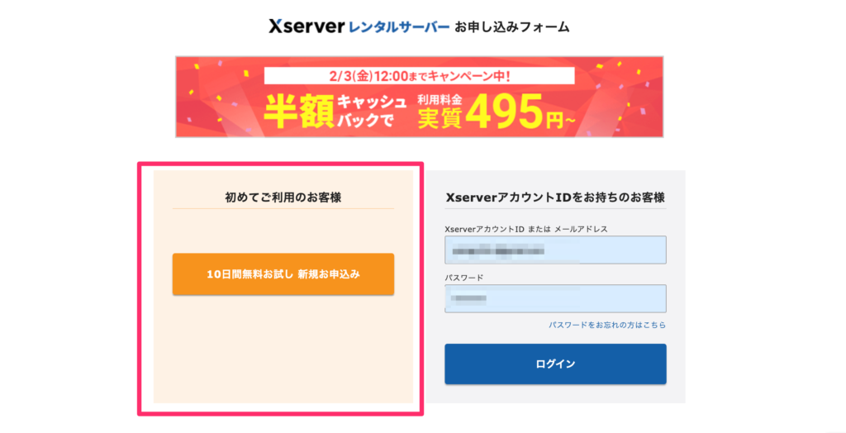The height and width of the screenshot is (433, 846).
Task: Focus the Xserver account ID or email field
Action: (x=555, y=250)
